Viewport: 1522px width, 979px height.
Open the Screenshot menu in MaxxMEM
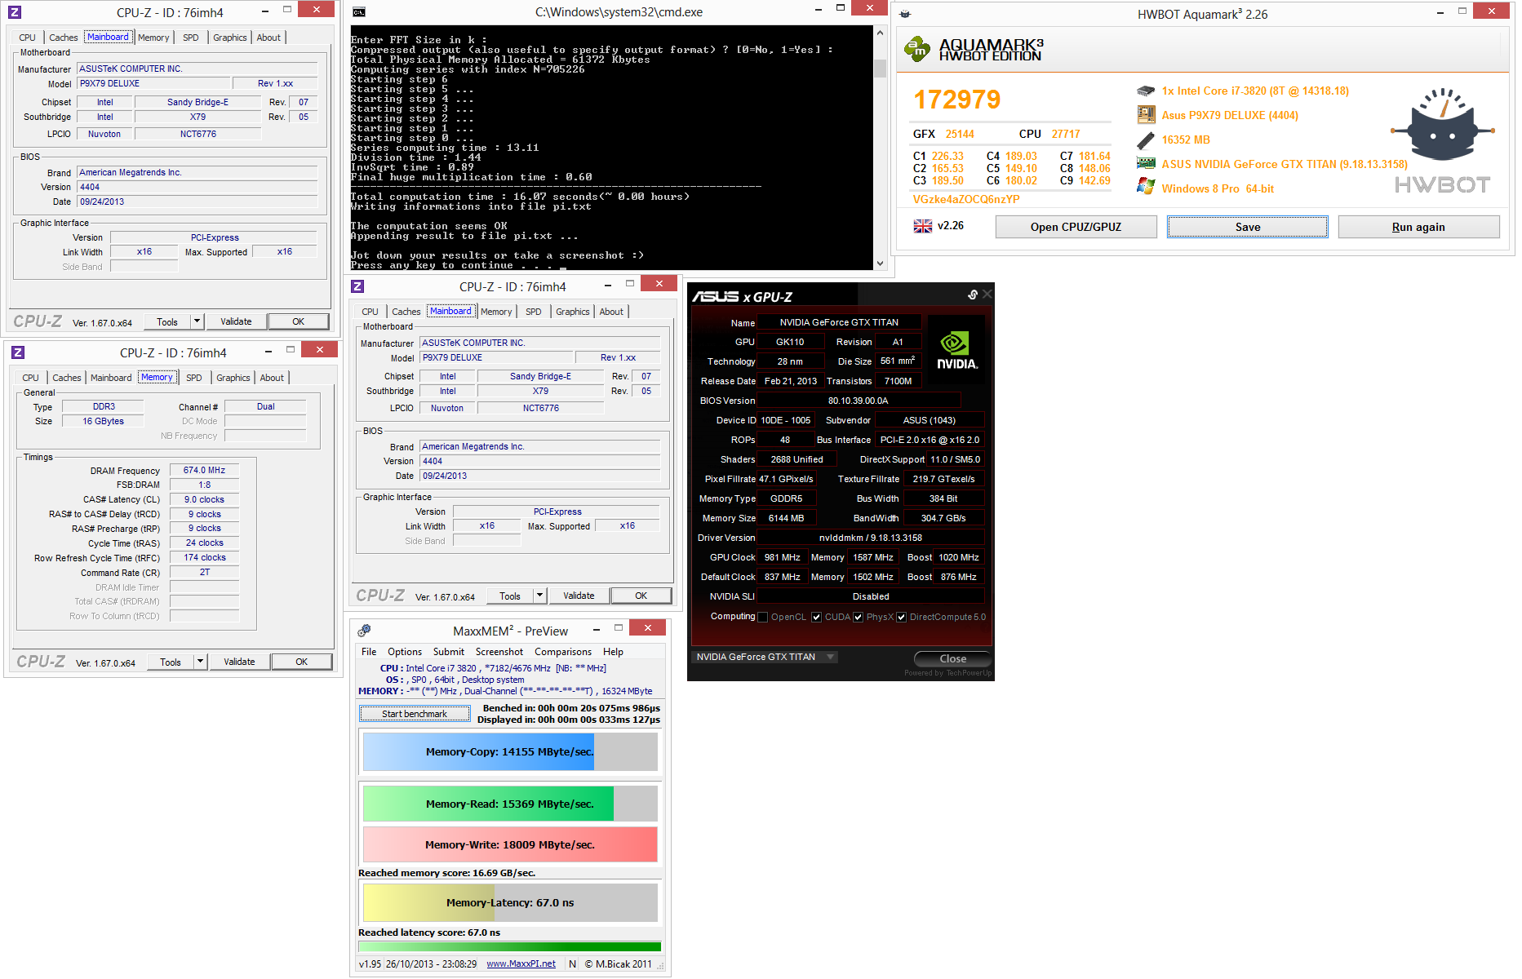point(499,652)
